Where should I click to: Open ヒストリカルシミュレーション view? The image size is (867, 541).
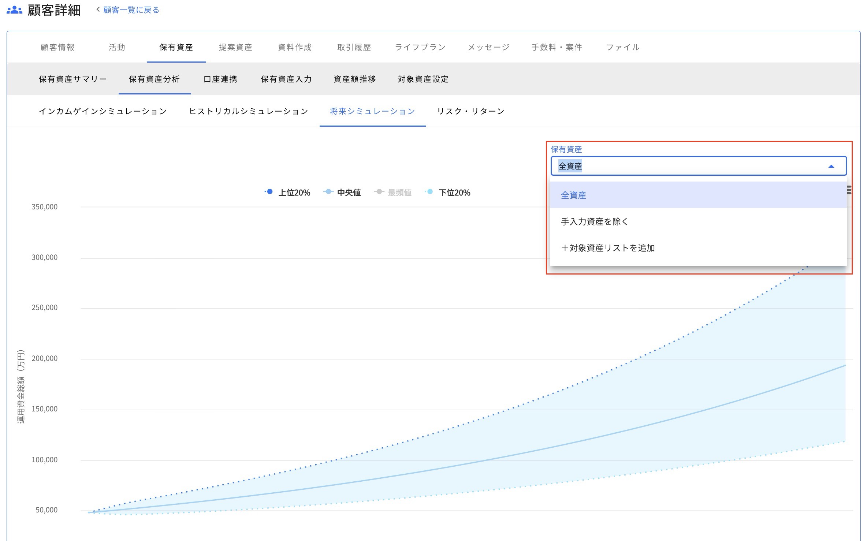click(x=248, y=111)
